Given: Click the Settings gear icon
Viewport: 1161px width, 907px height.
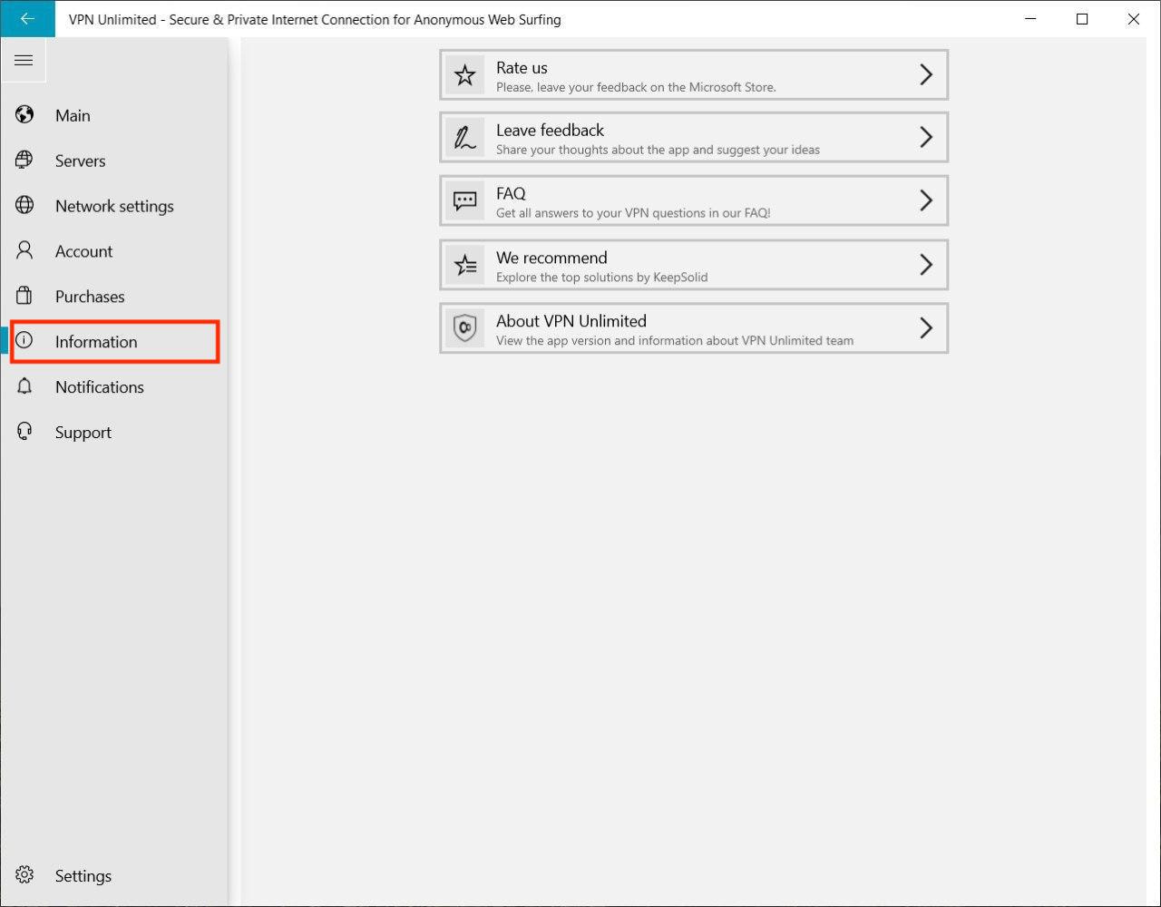Looking at the screenshot, I should coord(24,875).
